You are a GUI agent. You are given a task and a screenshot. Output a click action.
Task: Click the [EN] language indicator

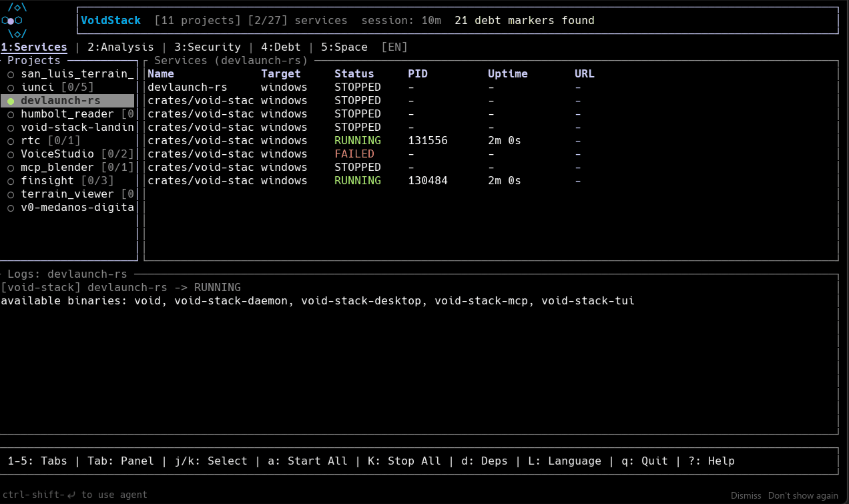(x=394, y=47)
